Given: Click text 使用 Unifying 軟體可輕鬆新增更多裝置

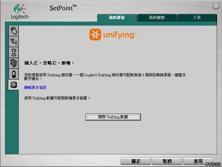Looking at the screenshot, I should (57, 98).
